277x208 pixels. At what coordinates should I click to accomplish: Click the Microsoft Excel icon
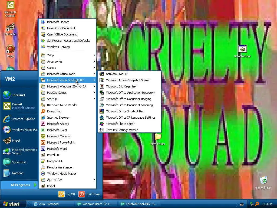[x=43, y=130]
